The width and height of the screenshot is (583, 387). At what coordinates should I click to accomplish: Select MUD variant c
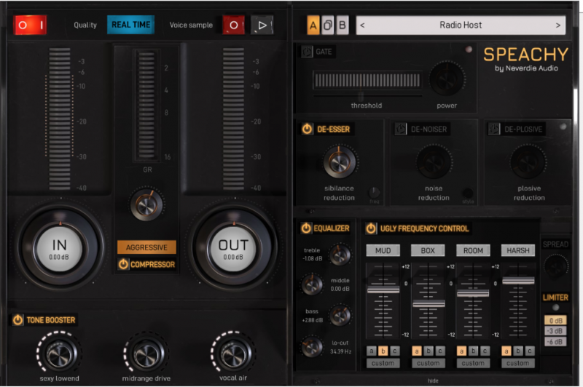pos(395,351)
